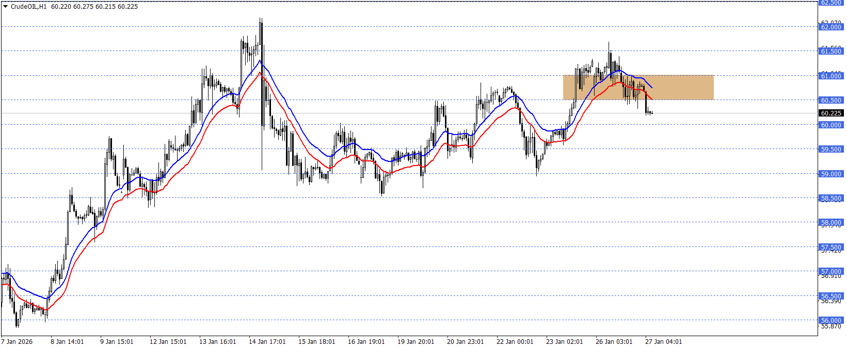
Task: Click the 58.500 price level label
Action: coord(831,198)
